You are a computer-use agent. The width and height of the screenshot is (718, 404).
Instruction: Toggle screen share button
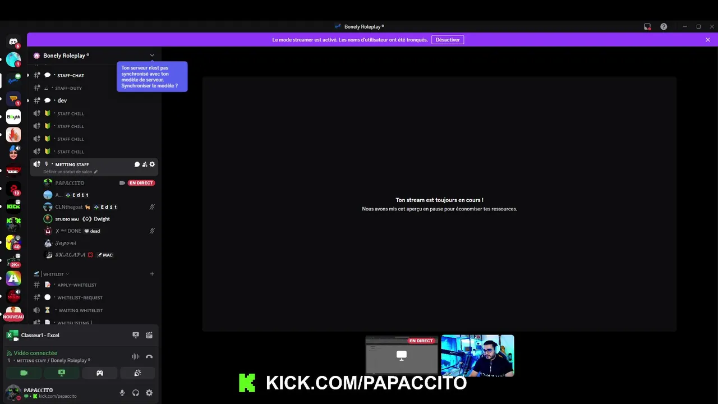[62, 373]
